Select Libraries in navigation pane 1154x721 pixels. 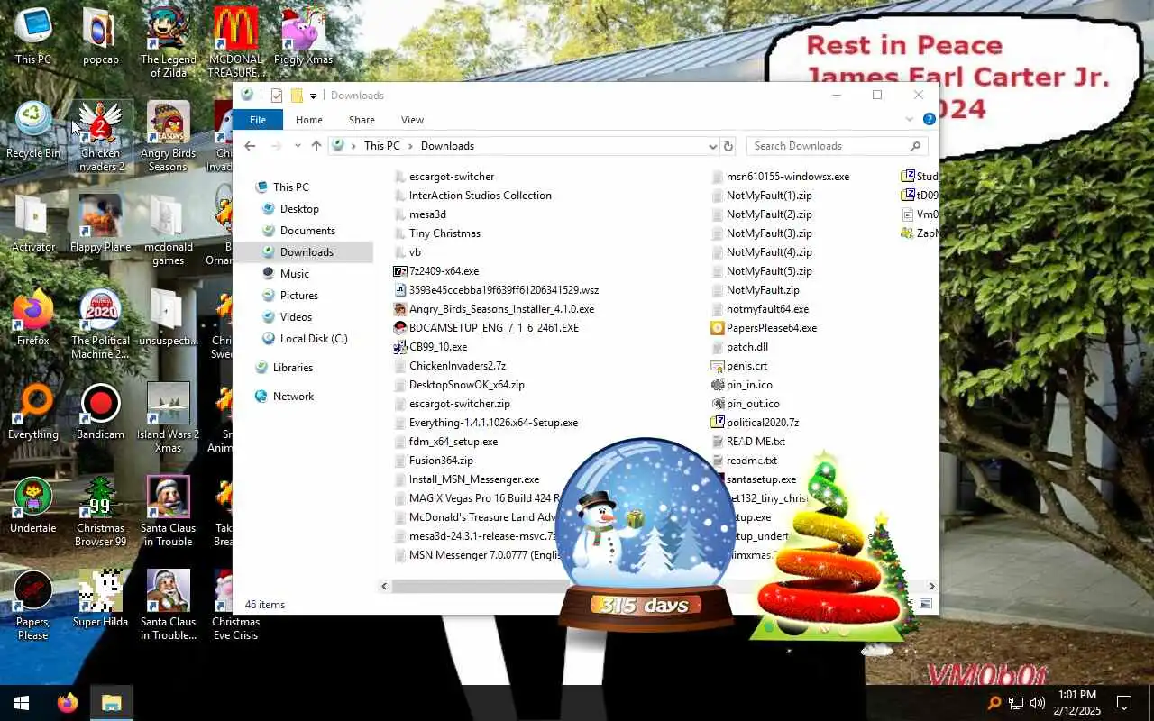(x=293, y=368)
